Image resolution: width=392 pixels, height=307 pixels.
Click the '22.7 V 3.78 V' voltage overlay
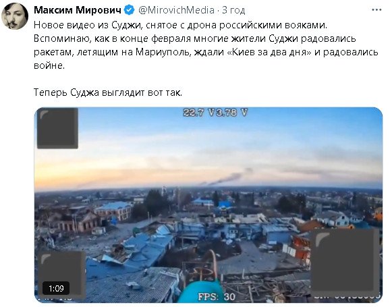point(215,113)
